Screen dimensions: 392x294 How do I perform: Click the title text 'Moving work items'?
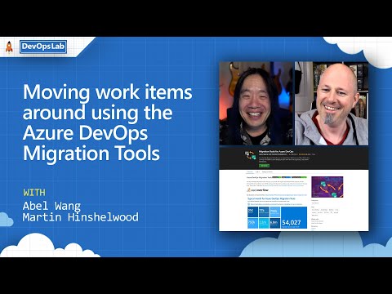click(108, 92)
